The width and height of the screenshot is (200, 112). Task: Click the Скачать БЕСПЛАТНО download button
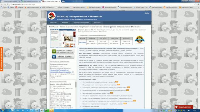point(63,51)
